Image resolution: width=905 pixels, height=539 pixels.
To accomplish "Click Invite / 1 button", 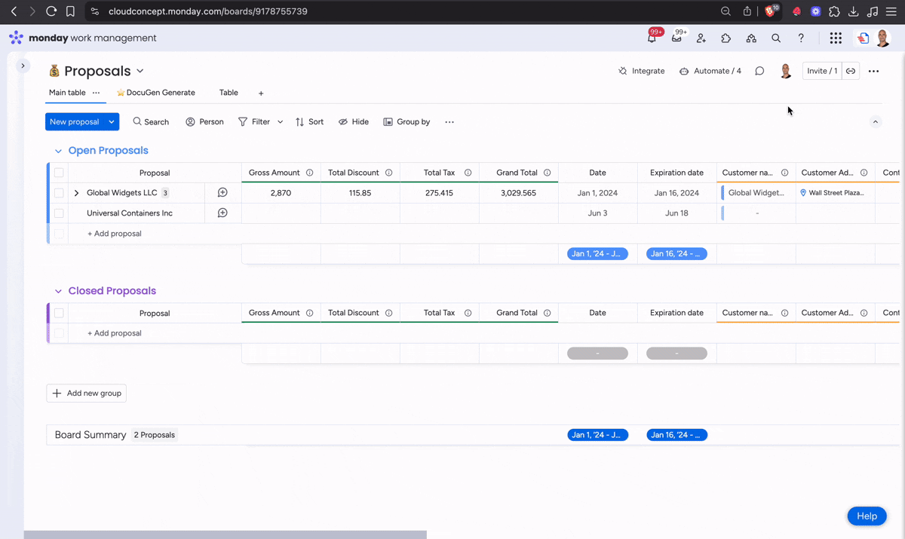I will (822, 71).
